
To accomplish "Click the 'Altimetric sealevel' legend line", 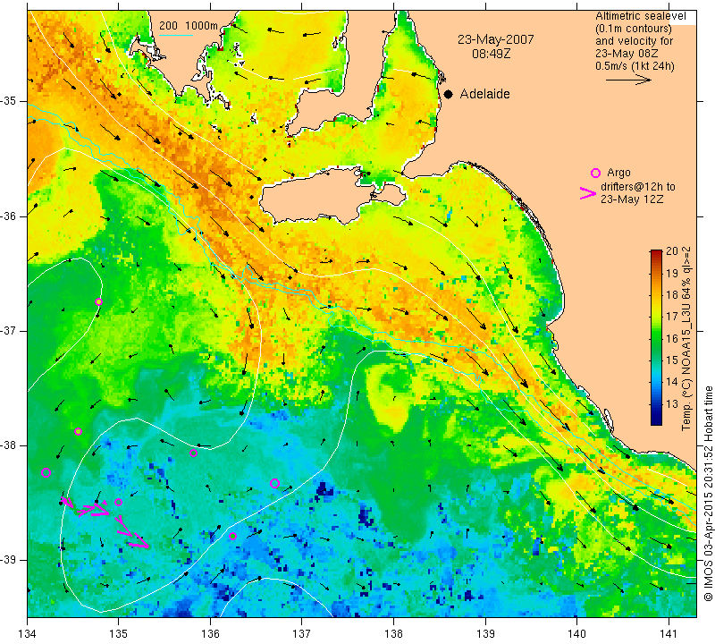I will pyautogui.click(x=640, y=16).
